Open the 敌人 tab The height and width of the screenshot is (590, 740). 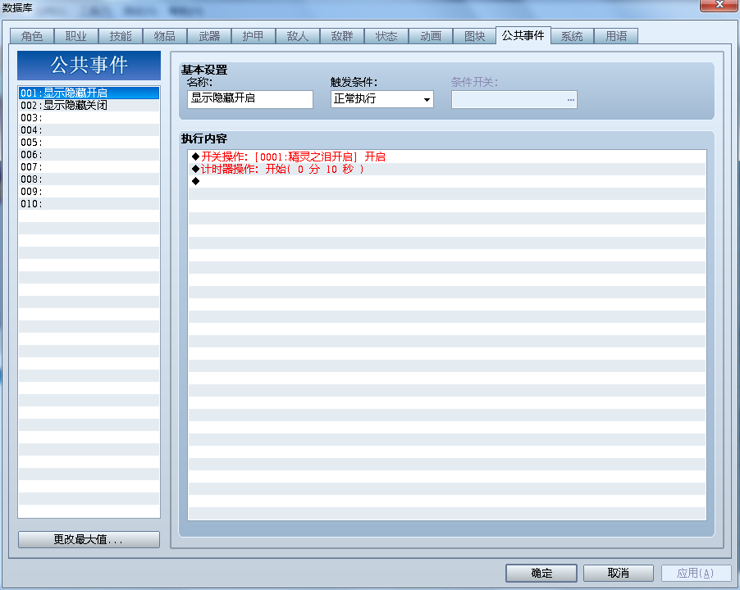point(298,36)
